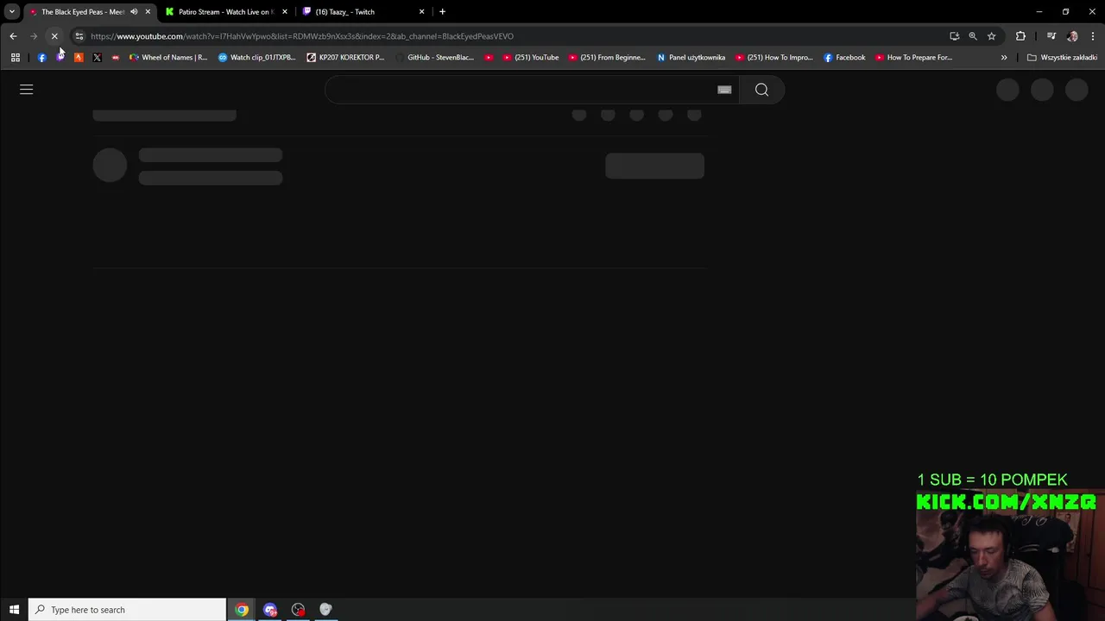Open the (251) YouTube bookmark

pyautogui.click(x=530, y=58)
